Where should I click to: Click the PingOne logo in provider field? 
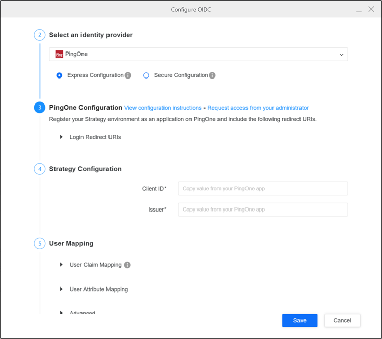(x=59, y=54)
